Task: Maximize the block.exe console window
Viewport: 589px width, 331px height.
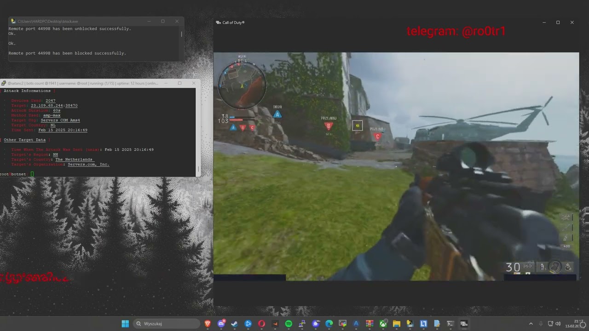Action: 162,21
